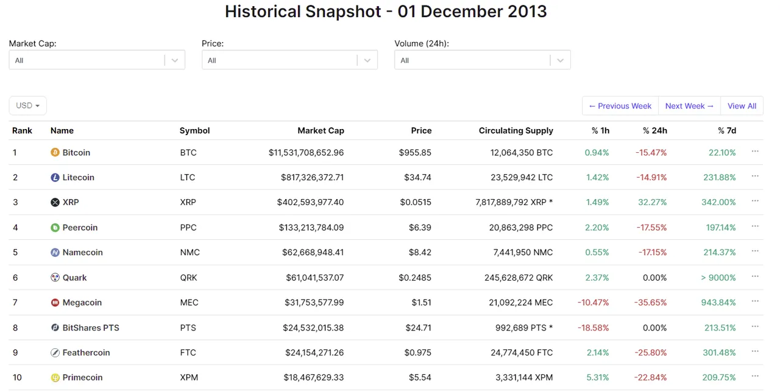The width and height of the screenshot is (780, 392).
Task: Click the Namecoin coin logo icon
Action: [x=55, y=253]
